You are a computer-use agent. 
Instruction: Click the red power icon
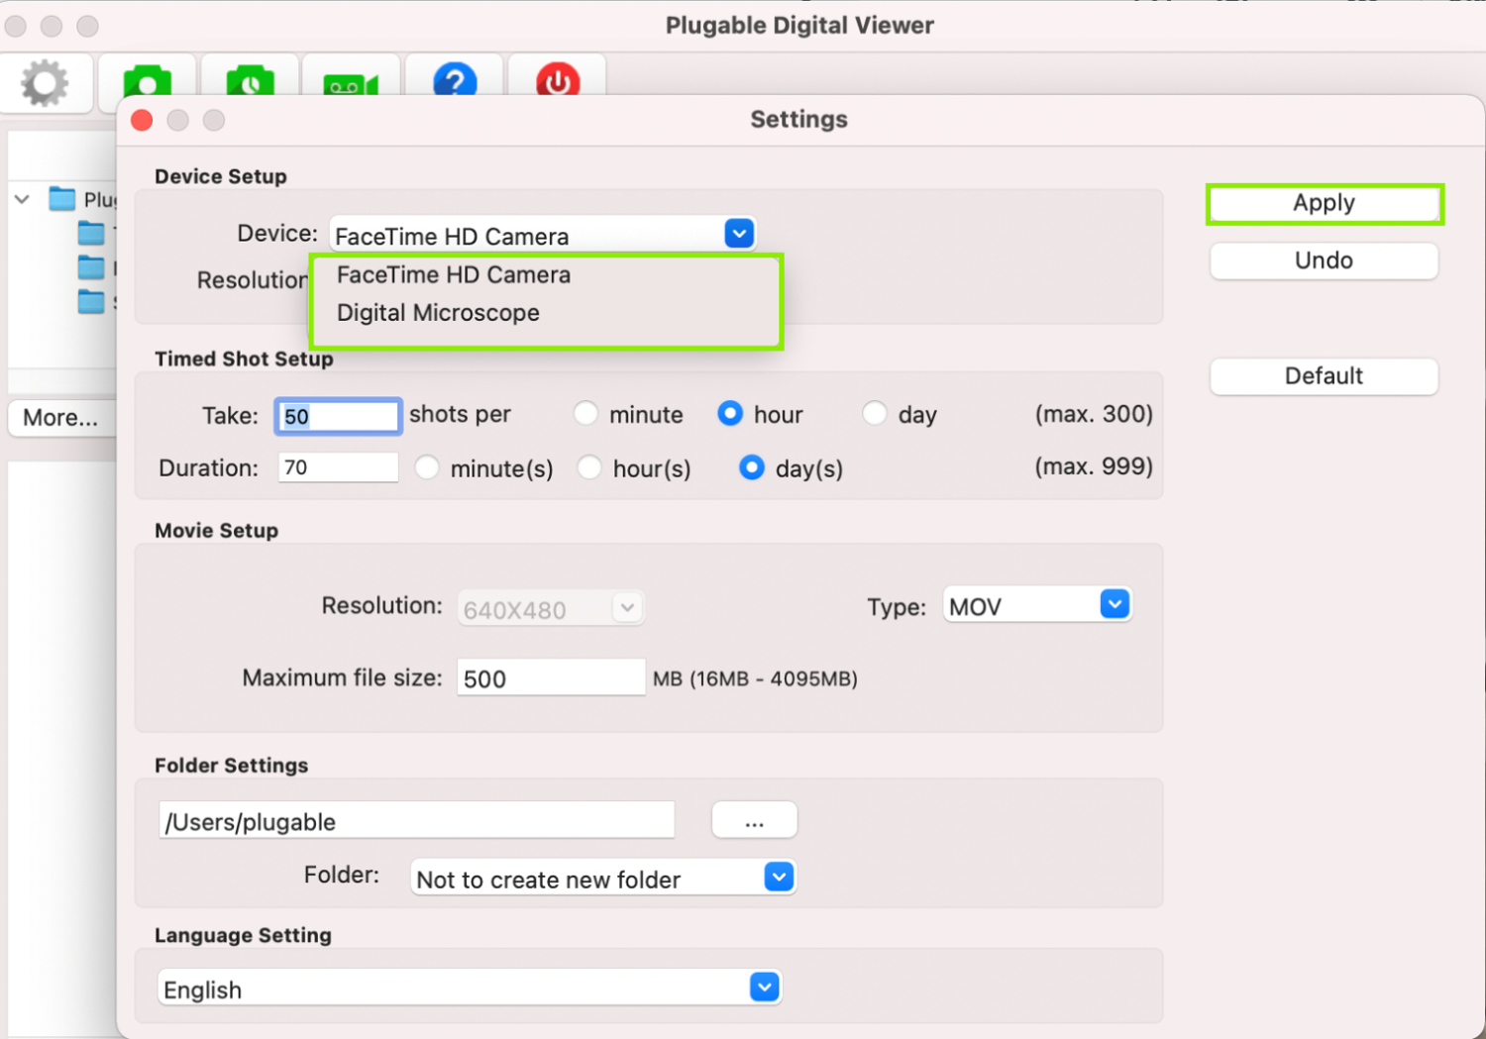[558, 81]
